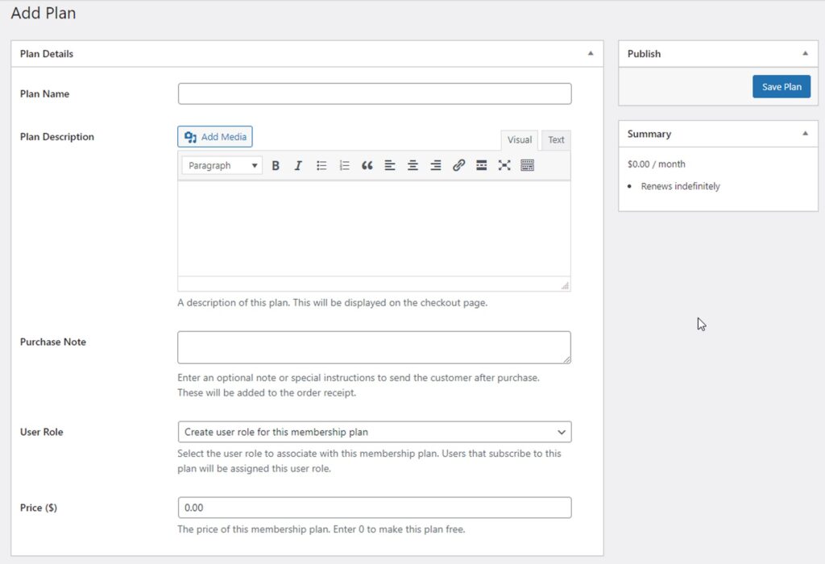Click the Price ($) input field
The image size is (825, 564).
pyautogui.click(x=375, y=508)
